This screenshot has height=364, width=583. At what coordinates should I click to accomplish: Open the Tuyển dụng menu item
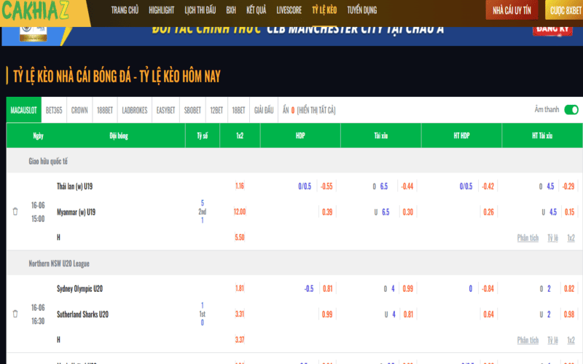pyautogui.click(x=361, y=10)
